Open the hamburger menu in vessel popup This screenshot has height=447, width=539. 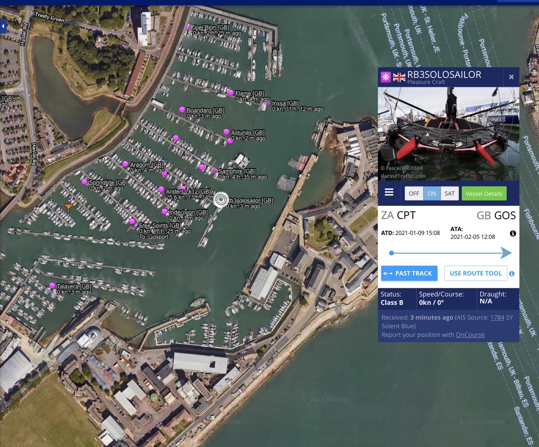[x=389, y=192]
